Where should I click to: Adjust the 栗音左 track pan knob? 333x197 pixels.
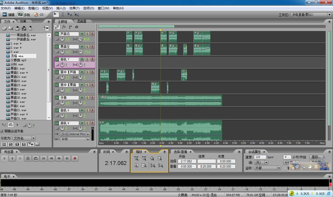[x=80, y=52]
